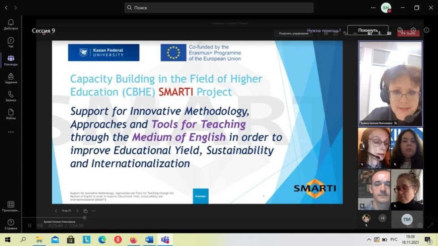Open Задания (Assignments) in the sidebar
Viewport: 438px width, 246px height.
click(11, 79)
